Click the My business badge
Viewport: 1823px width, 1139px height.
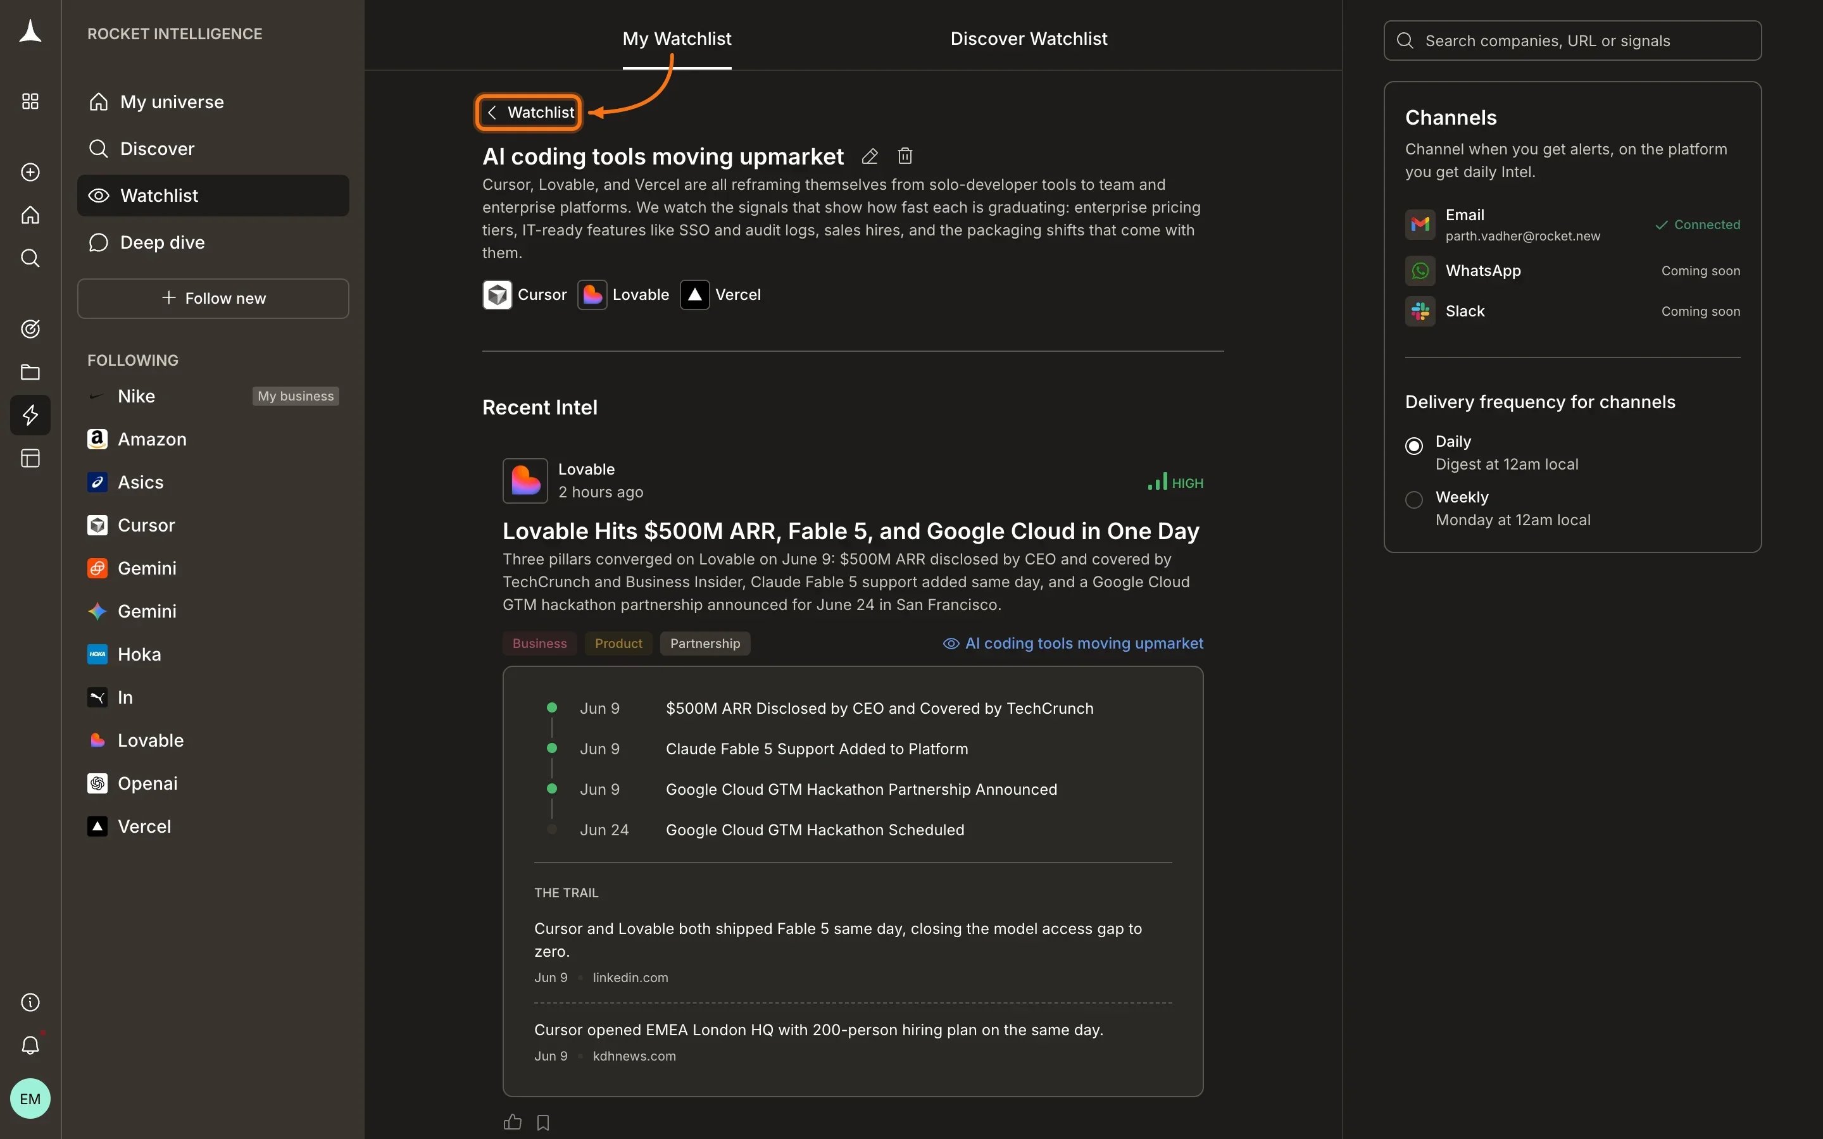click(296, 396)
